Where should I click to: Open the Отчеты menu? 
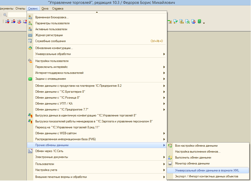coord(20,9)
